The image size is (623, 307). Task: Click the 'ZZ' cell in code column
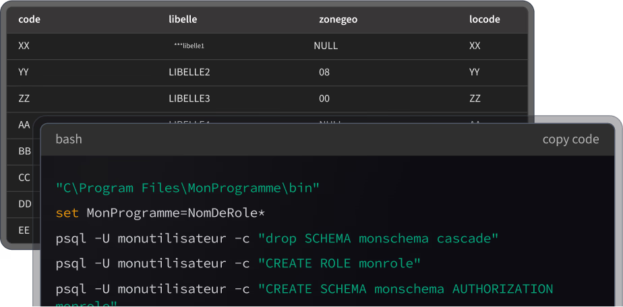tap(24, 98)
